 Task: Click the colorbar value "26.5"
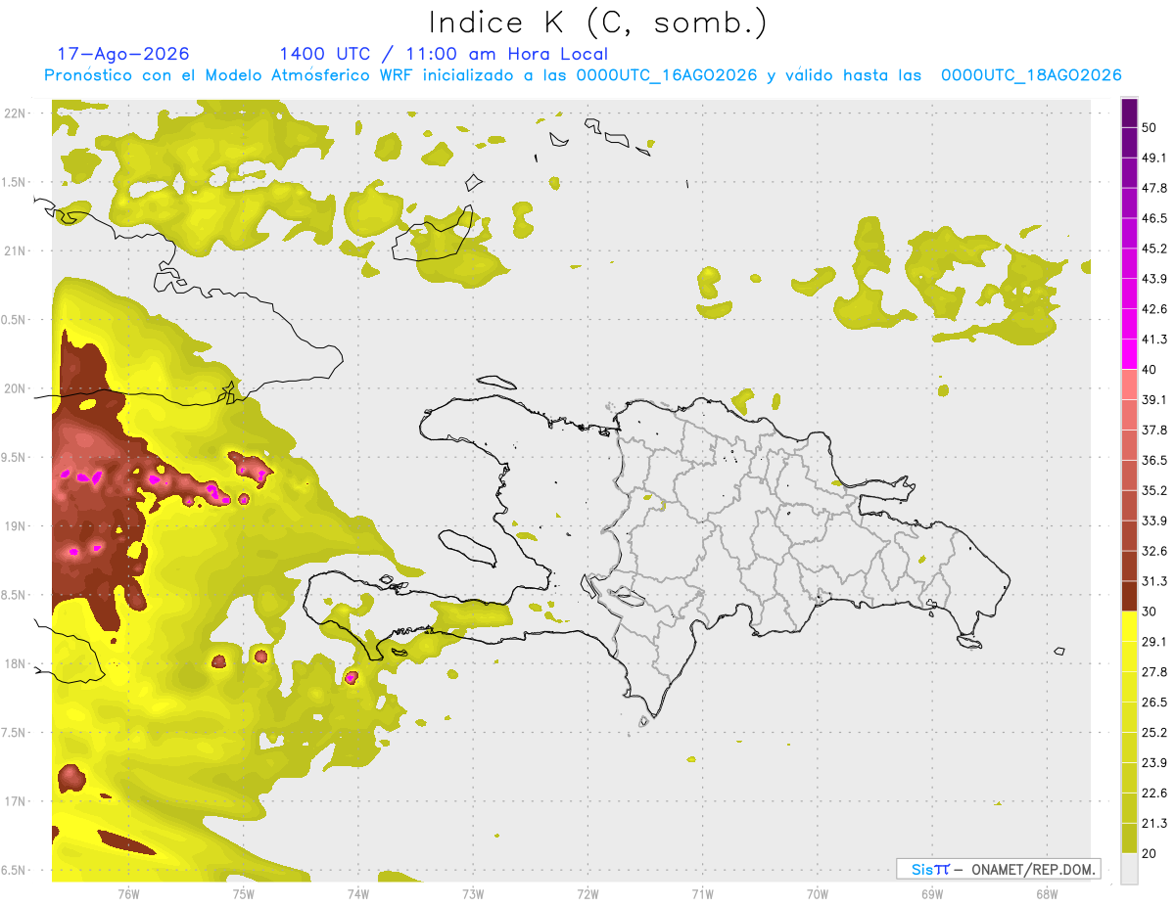1154,703
